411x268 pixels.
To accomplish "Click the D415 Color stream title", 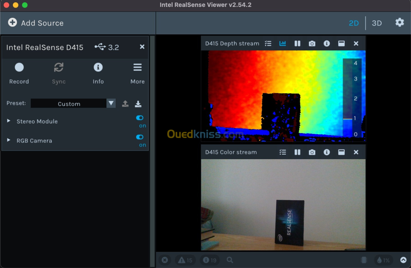I will [231, 152].
